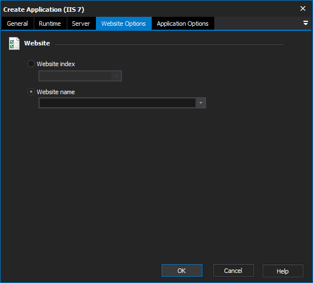Click the Website section checklist icon
Image resolution: width=313 pixels, height=283 pixels.
(14, 43)
